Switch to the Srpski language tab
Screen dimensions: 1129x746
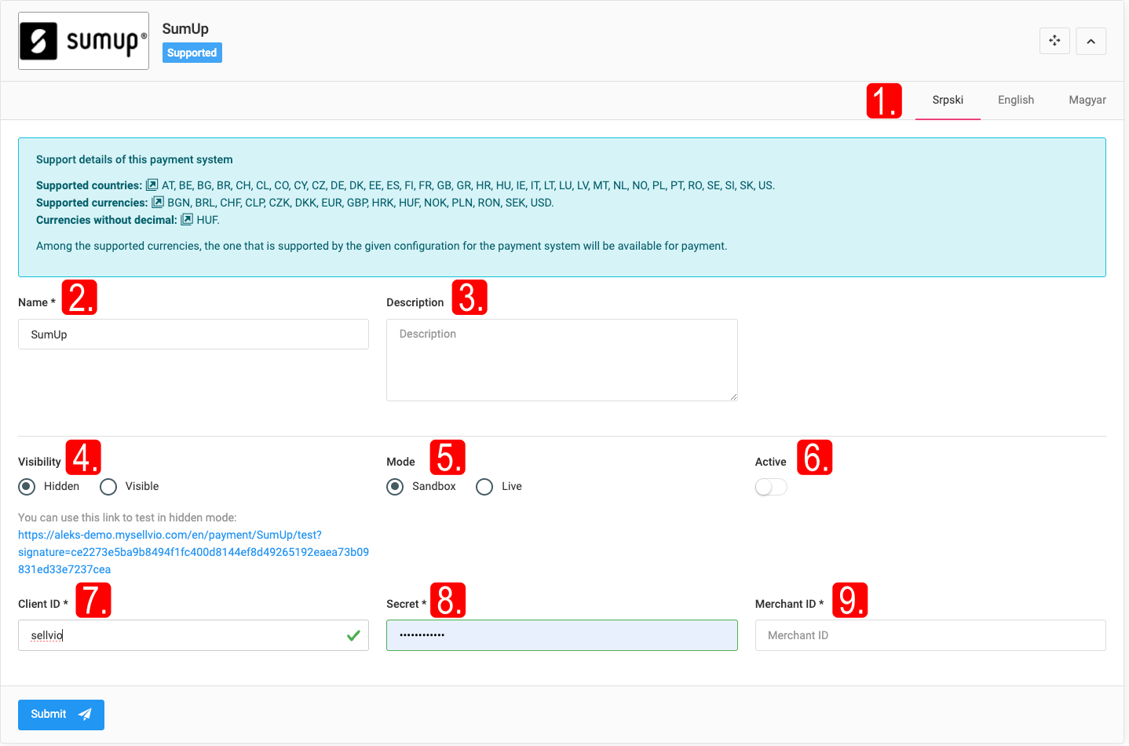click(948, 101)
